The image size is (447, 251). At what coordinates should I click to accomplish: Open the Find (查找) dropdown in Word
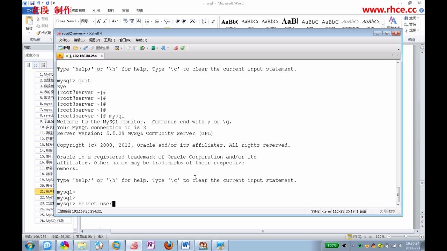pyautogui.click(x=418, y=18)
